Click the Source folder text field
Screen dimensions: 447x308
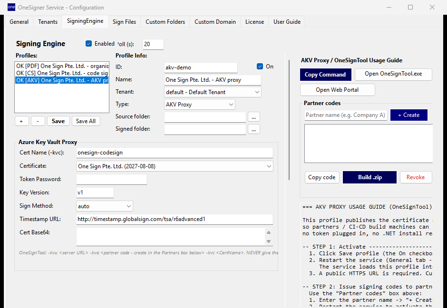[x=205, y=117]
